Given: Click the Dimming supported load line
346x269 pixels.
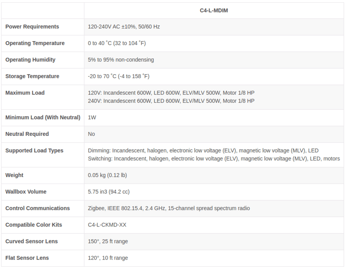Looking at the screenshot, I should [203, 151].
